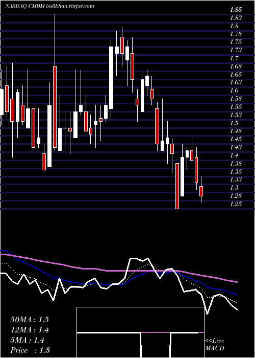Viewport: 255px width, 358px height.
Task: Click the 1.4 price axis label
Action: tap(234, 155)
